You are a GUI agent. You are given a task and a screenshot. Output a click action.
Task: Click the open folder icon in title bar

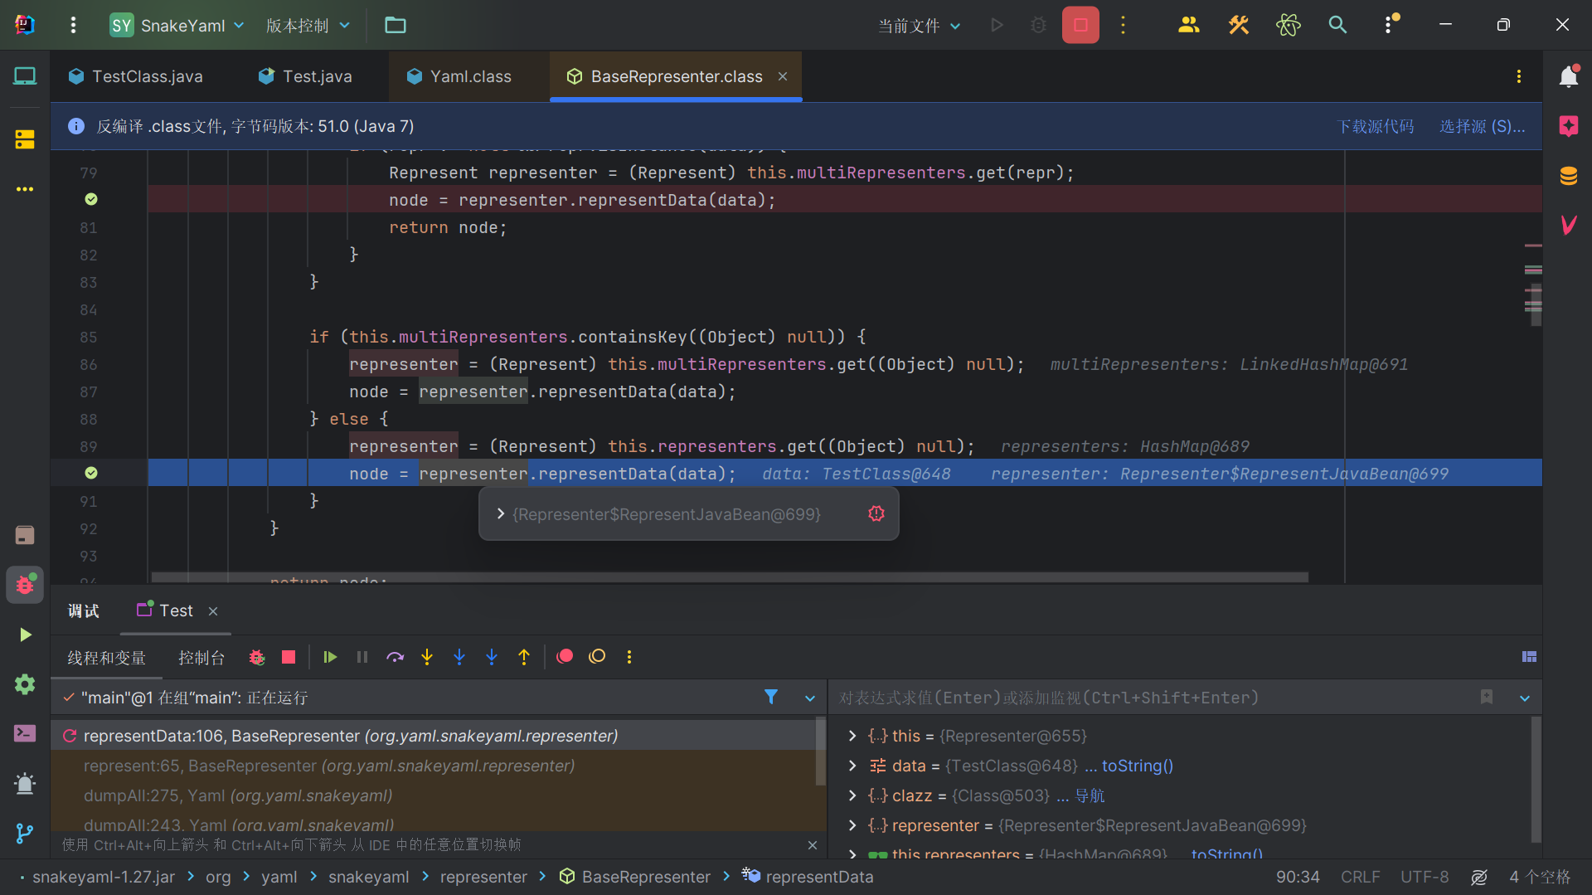pyautogui.click(x=396, y=25)
